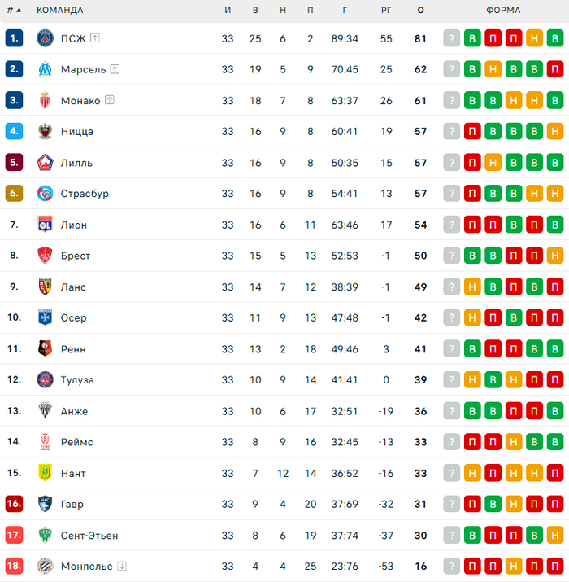
Task: Click the down-arrow icon beside Монпелье
Action: coord(122,566)
